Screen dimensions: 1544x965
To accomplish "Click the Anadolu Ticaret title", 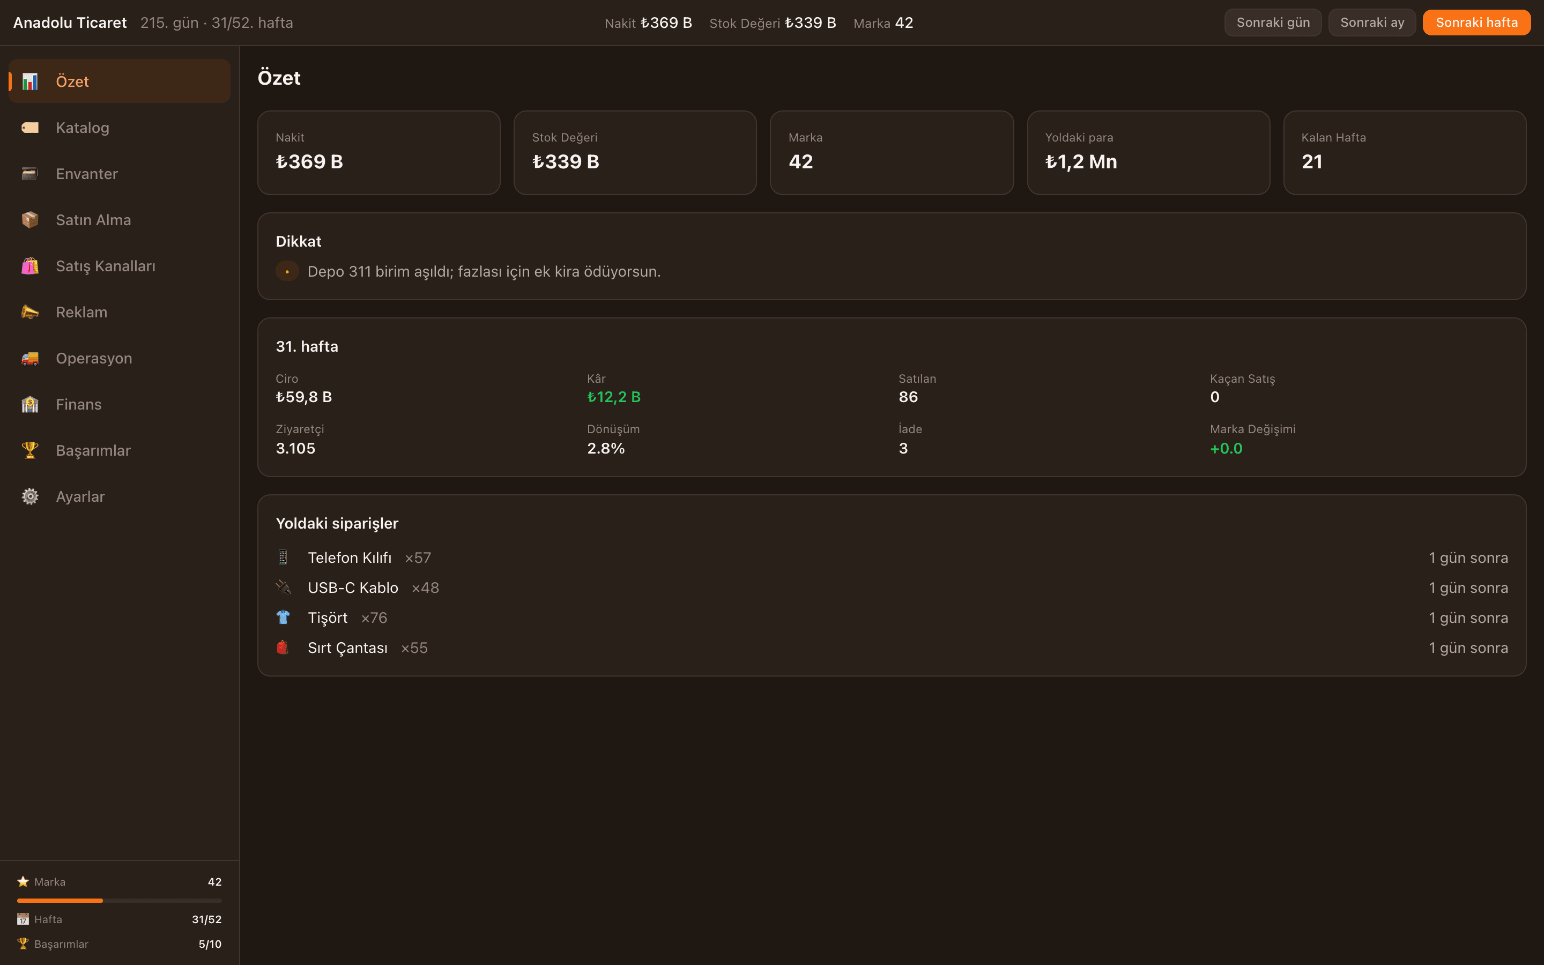I will tap(70, 23).
